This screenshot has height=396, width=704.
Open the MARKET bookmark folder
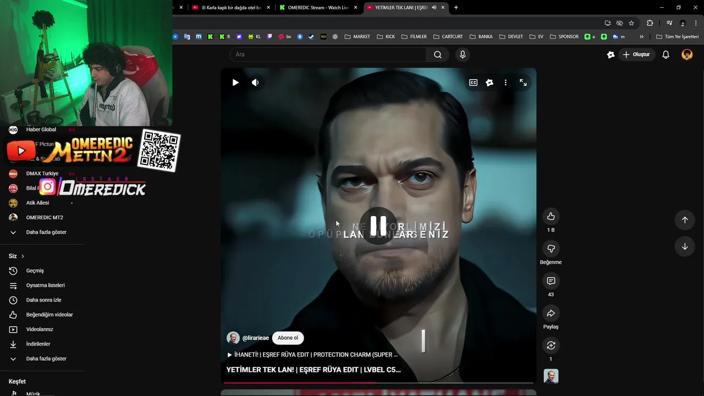pyautogui.click(x=357, y=37)
